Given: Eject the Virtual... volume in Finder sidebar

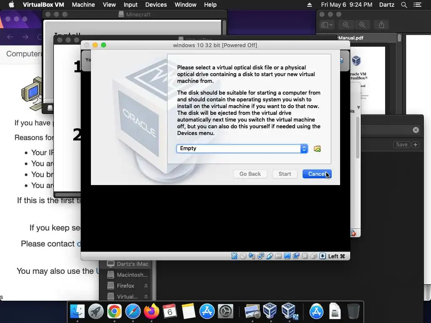Looking at the screenshot, I should [x=146, y=297].
